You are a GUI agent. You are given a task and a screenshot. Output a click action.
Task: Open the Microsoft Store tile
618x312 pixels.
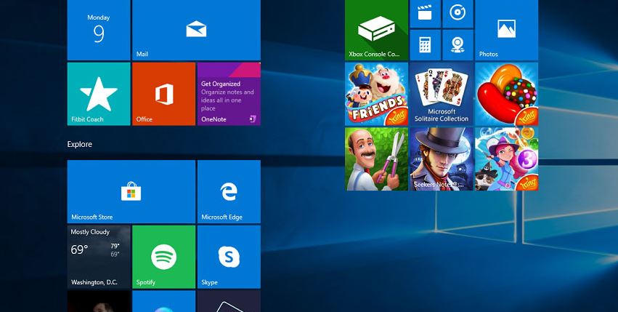(x=131, y=191)
